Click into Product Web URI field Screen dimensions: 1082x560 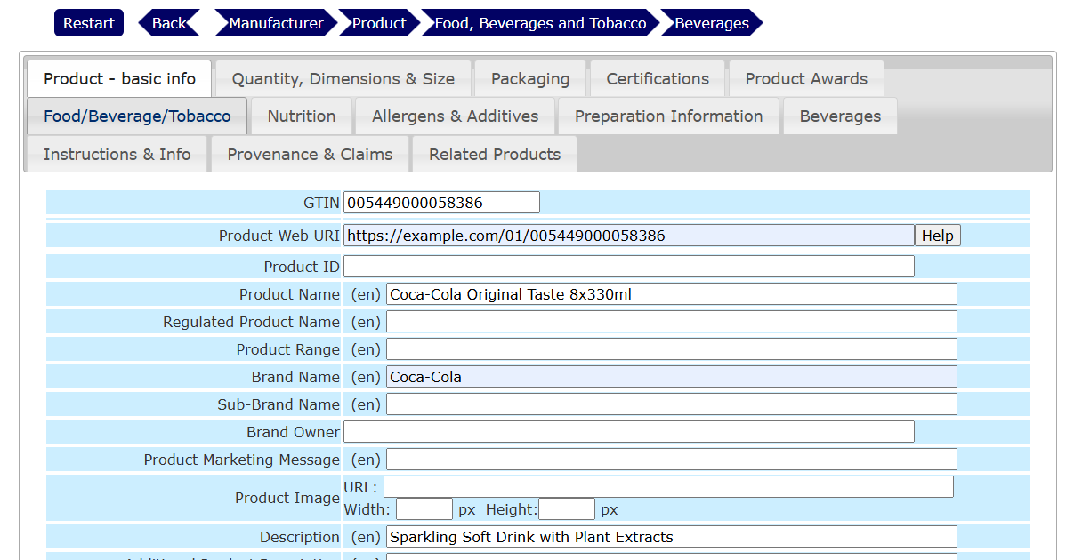tap(629, 236)
